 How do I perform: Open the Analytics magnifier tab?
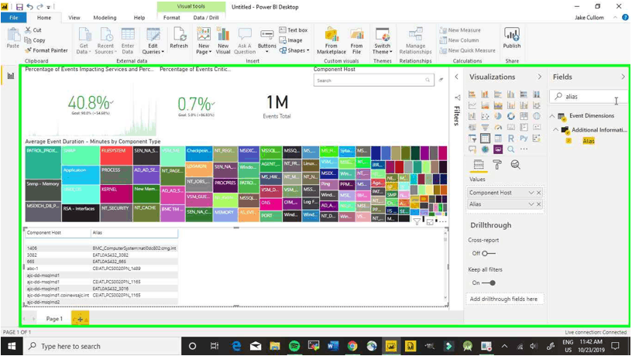tap(515, 164)
